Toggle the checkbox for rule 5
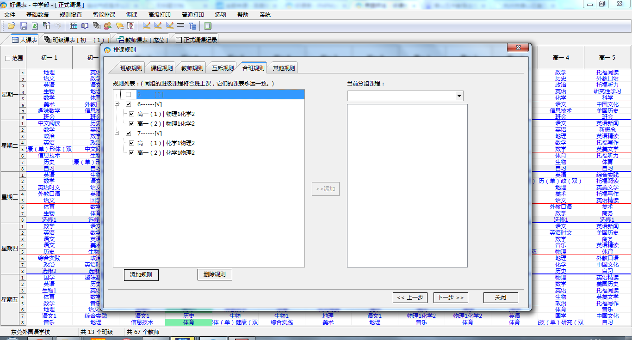This screenshot has height=340, width=632. pyautogui.click(x=129, y=94)
